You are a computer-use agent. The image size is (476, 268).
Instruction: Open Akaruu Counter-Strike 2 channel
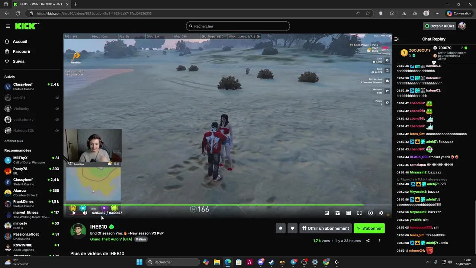[32, 193]
